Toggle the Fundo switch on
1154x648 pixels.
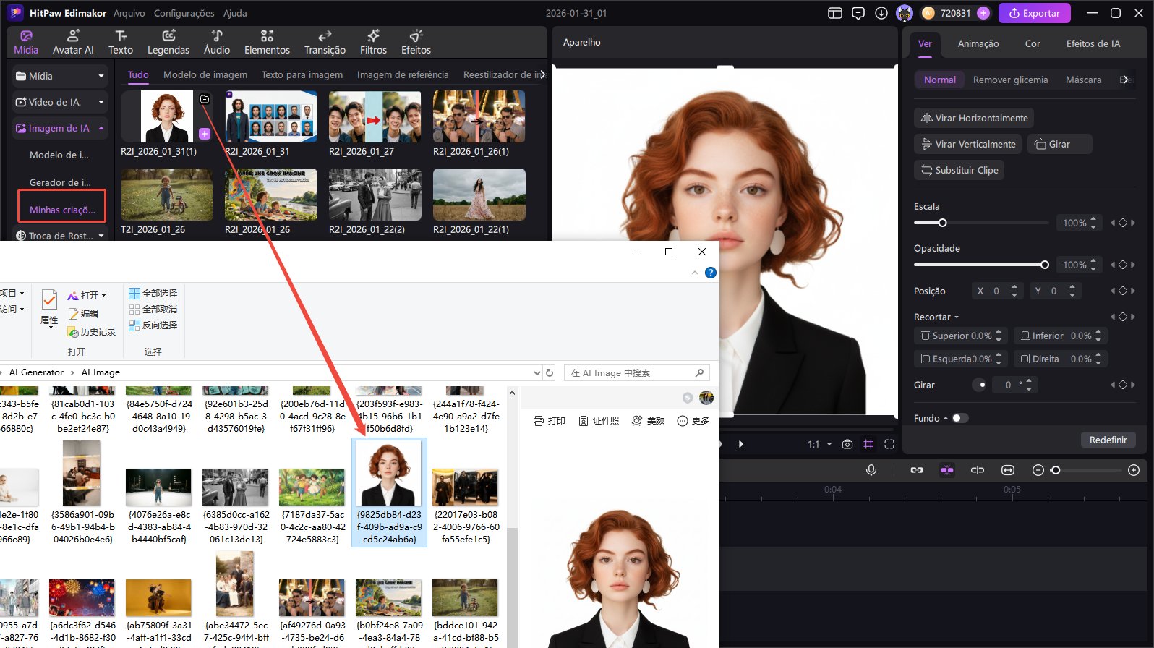[x=959, y=418]
